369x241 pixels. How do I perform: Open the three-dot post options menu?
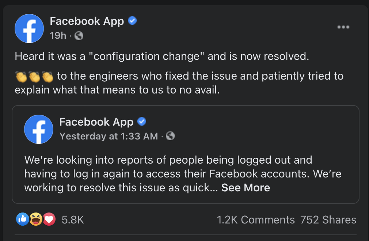[343, 27]
